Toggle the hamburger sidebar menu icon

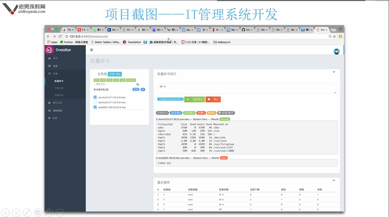pos(91,50)
